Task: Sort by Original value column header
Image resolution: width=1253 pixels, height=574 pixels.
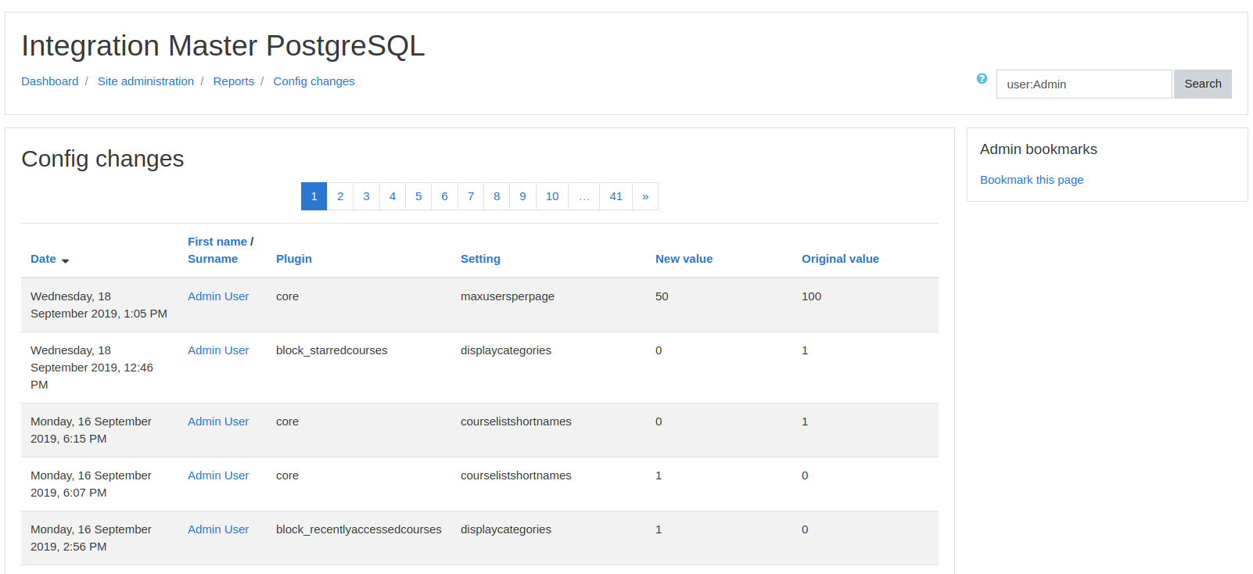Action: point(840,259)
